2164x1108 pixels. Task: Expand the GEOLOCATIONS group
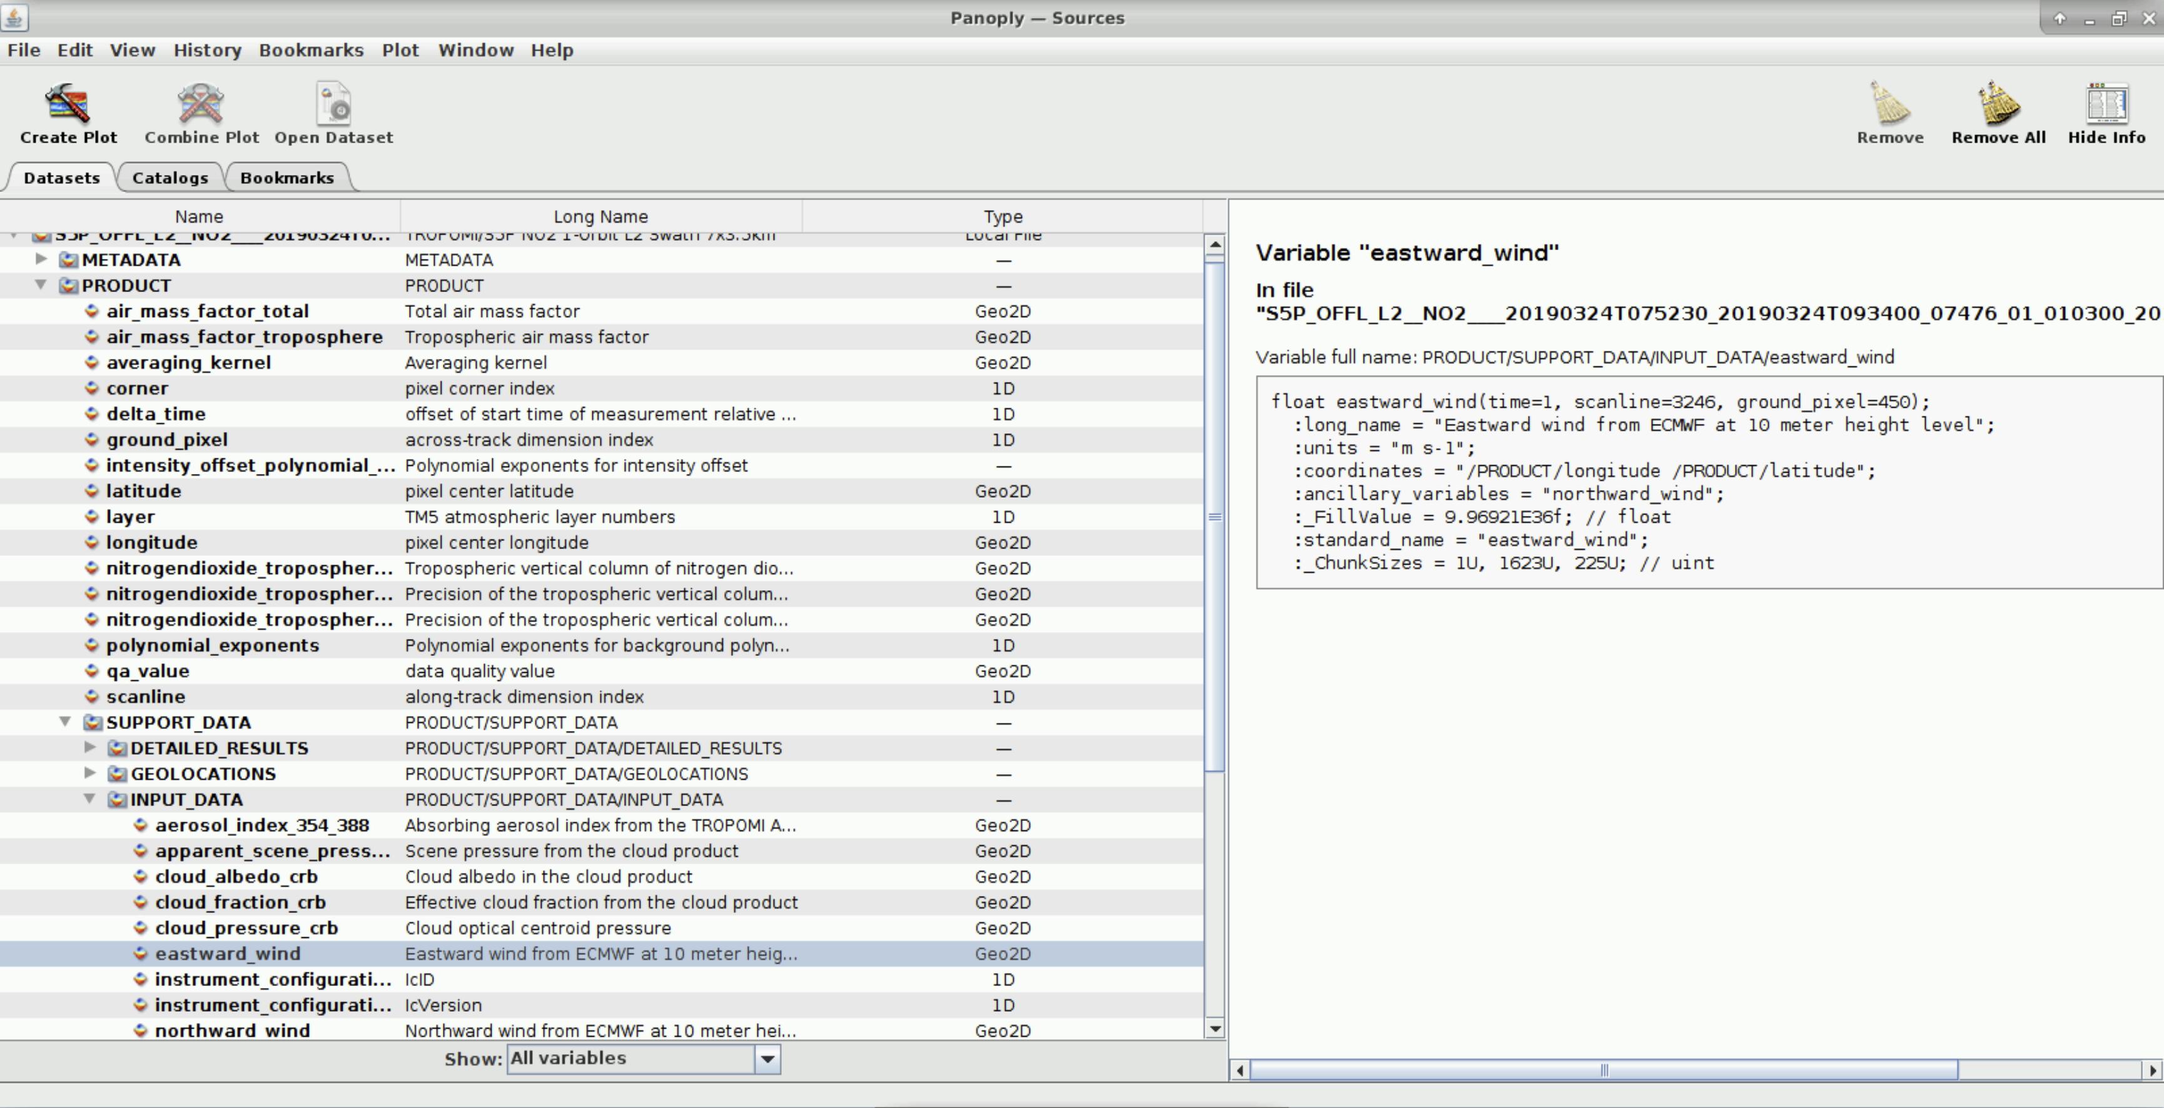(x=89, y=773)
